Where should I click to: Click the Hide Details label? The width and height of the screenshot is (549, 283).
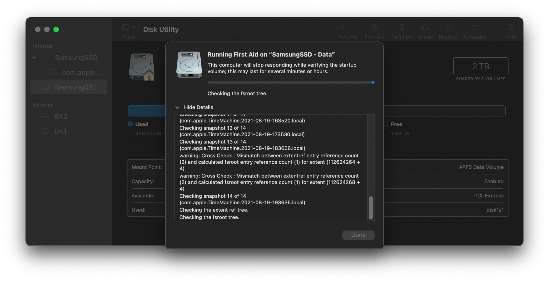(198, 107)
